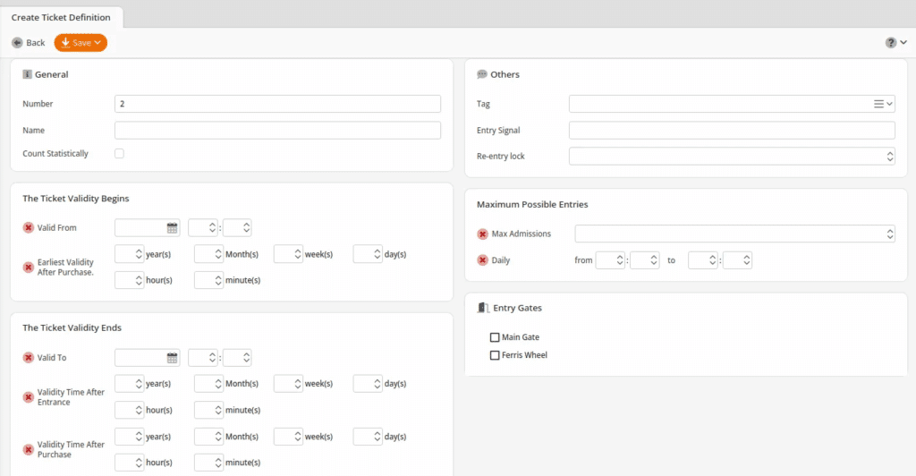
Task: Click the Tag combo field
Action: [732, 104]
